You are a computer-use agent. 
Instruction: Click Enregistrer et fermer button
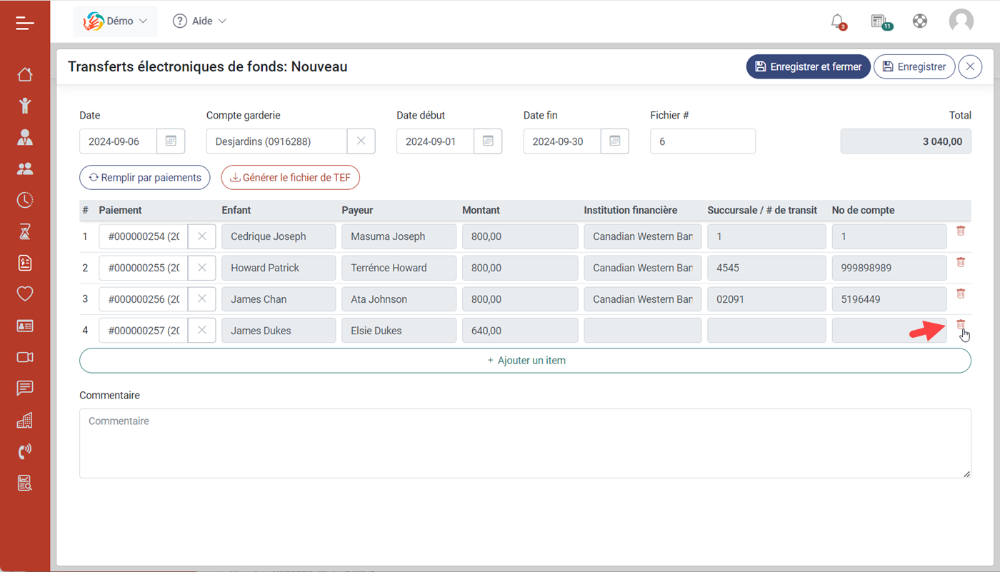tap(809, 66)
